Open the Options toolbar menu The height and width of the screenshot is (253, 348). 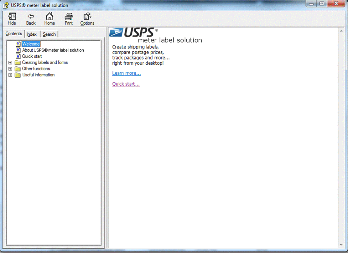(87, 19)
